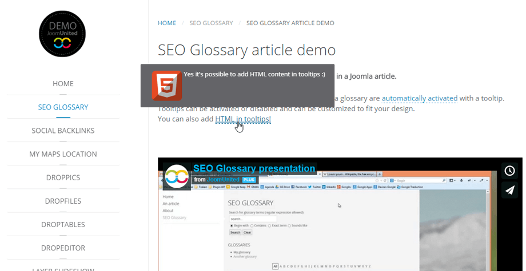The width and height of the screenshot is (526, 271).
Task: Click HOME breadcrumb link
Action: click(x=167, y=23)
